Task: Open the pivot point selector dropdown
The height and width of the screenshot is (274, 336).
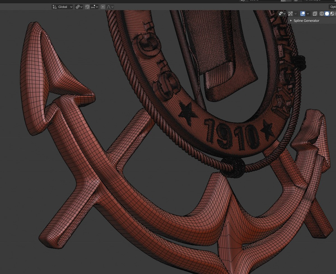Action: coord(79,7)
